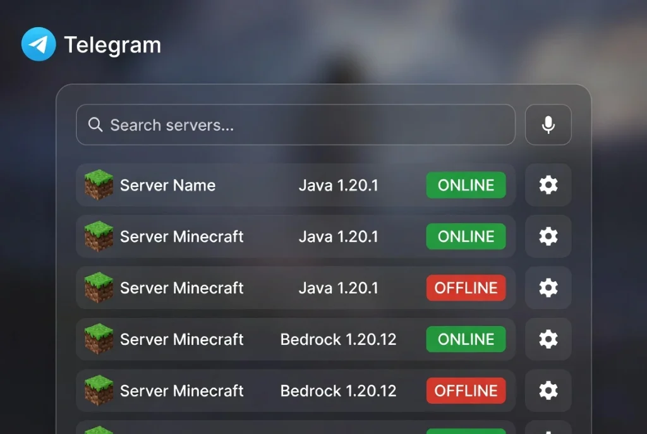This screenshot has width=647, height=434.
Task: Click Bedrock 1.20.12 text on offline row
Action: [x=339, y=390]
